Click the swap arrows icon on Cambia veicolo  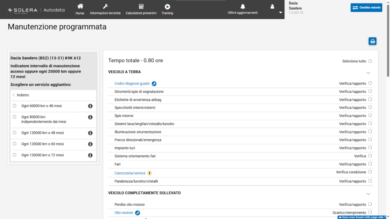355,8
